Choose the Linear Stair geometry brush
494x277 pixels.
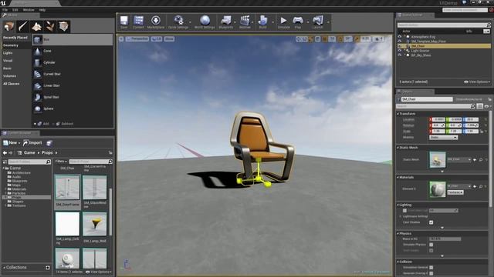pyautogui.click(x=73, y=85)
